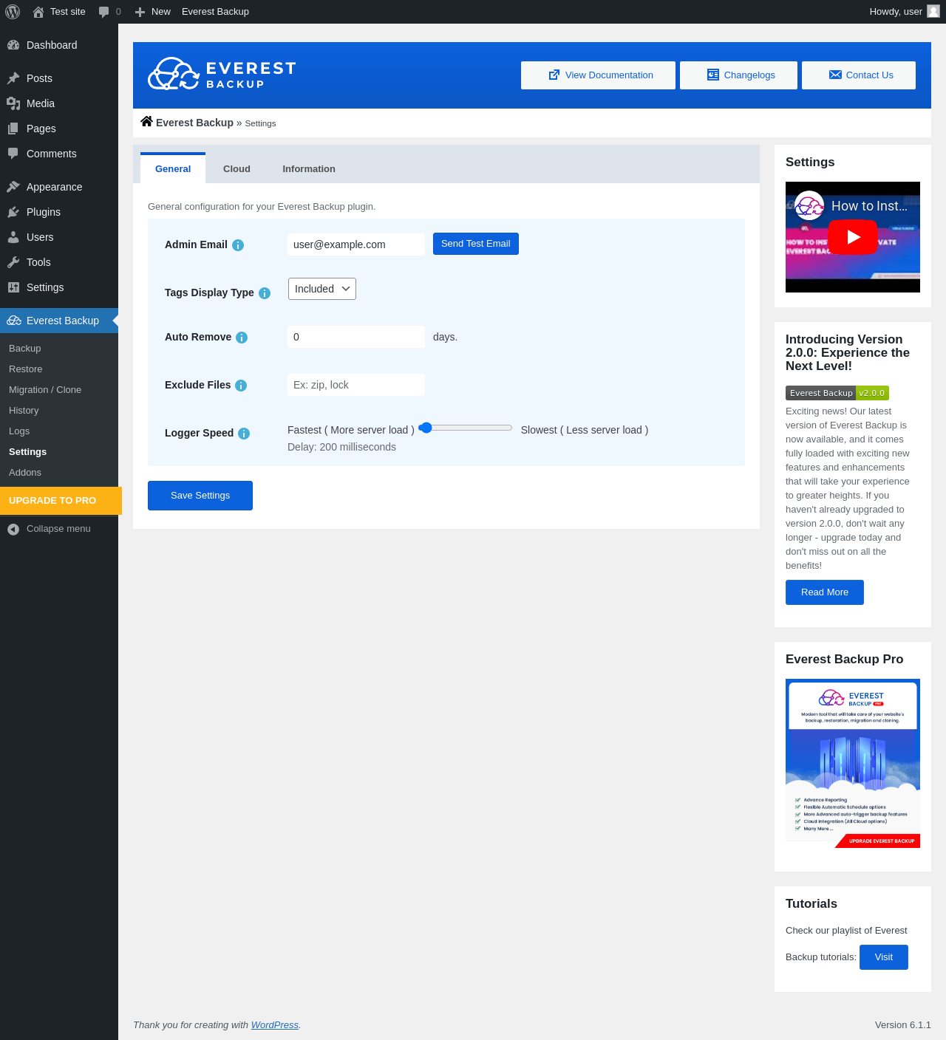
Task: Click the Admin Email input field
Action: point(356,244)
